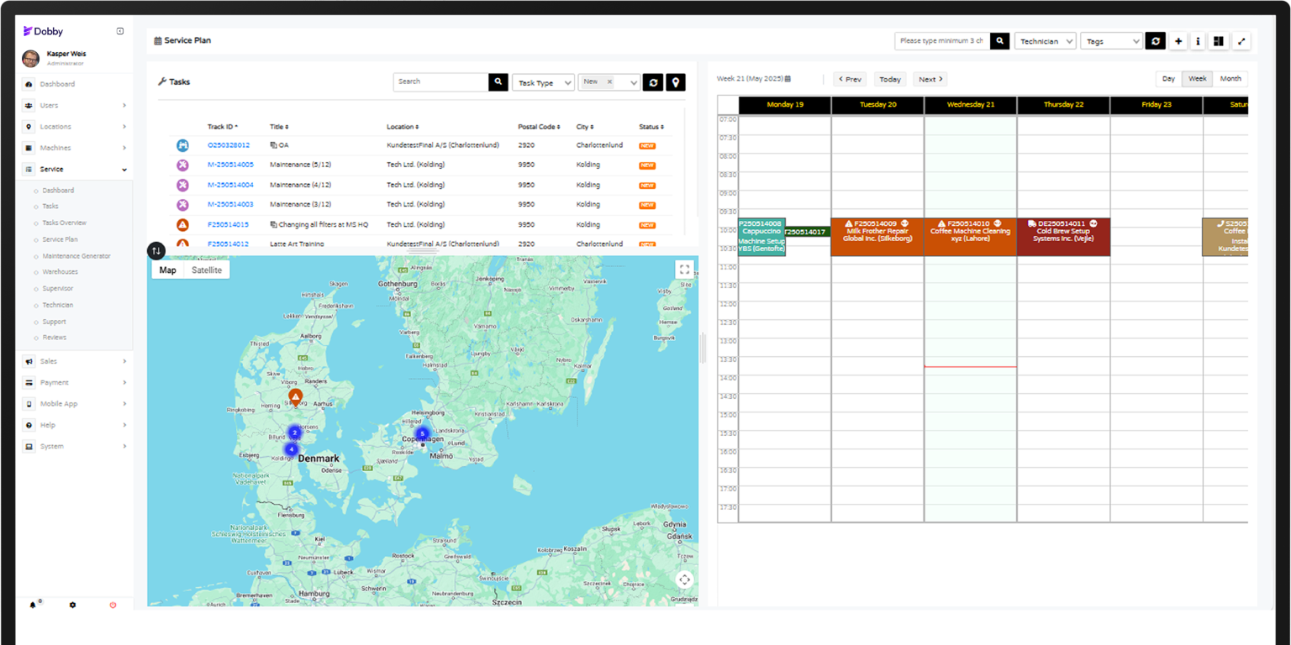
Task: Expand the Locations sidebar menu
Action: 76,127
